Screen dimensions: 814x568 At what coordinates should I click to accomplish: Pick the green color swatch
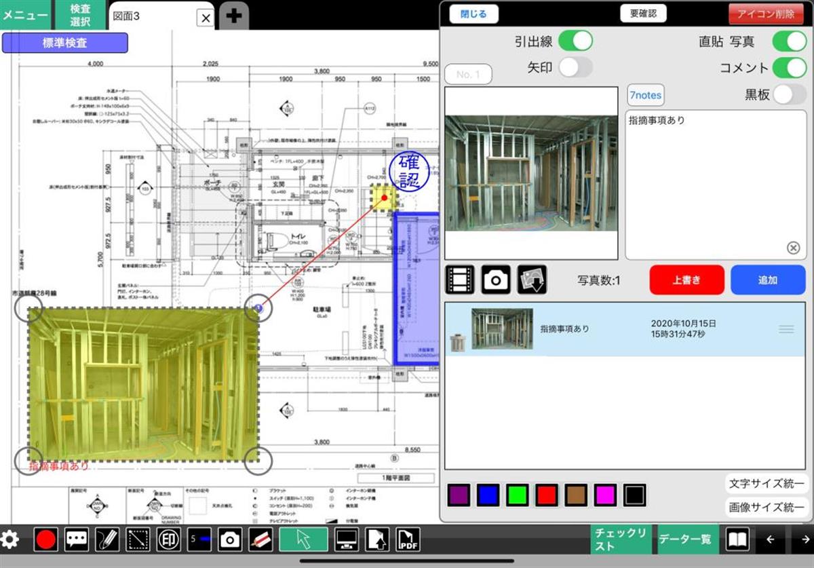[x=518, y=495]
